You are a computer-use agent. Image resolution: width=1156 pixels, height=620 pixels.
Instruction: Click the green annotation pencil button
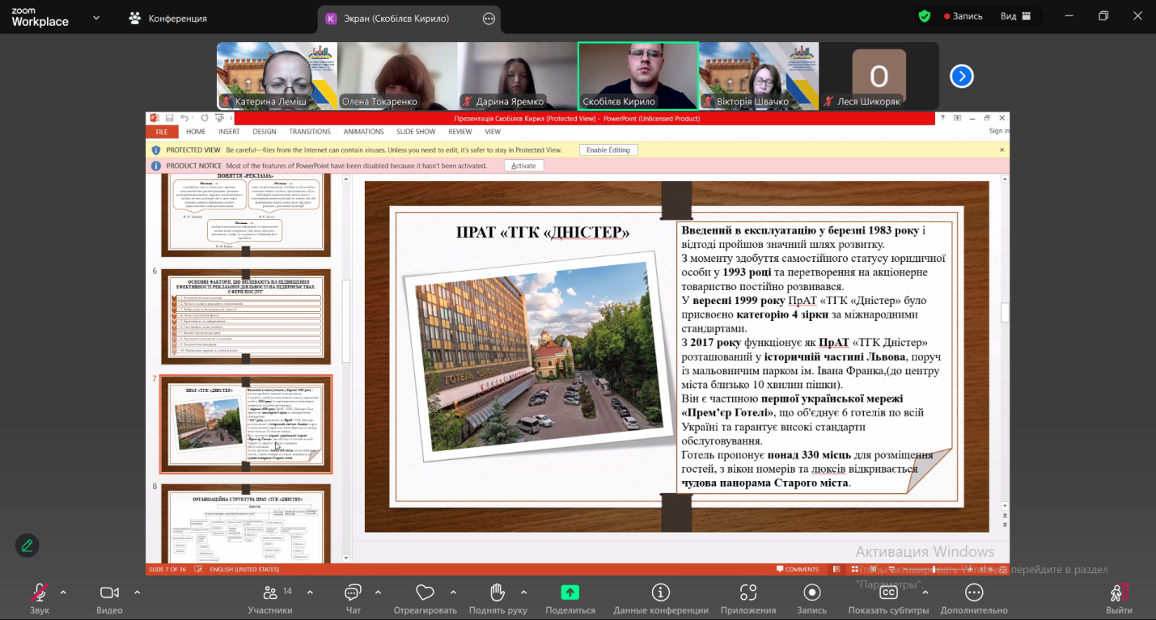click(28, 545)
